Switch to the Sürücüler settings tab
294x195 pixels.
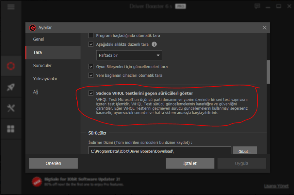(x=53, y=66)
